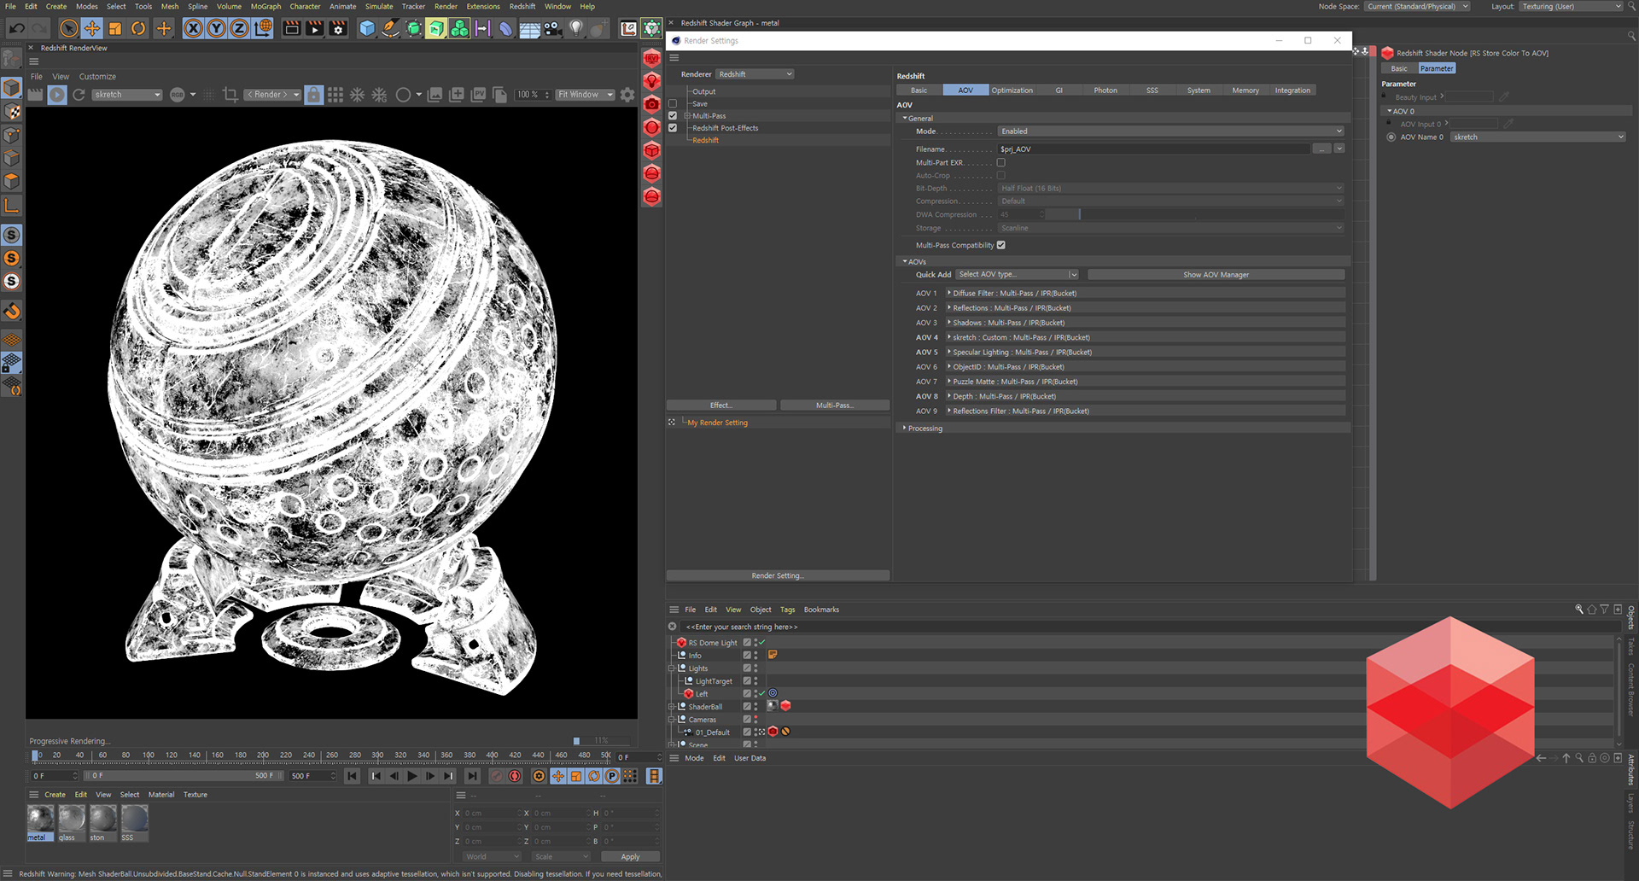The height and width of the screenshot is (881, 1639).
Task: Select the Rotate tool in the top toolbar
Action: pos(138,28)
